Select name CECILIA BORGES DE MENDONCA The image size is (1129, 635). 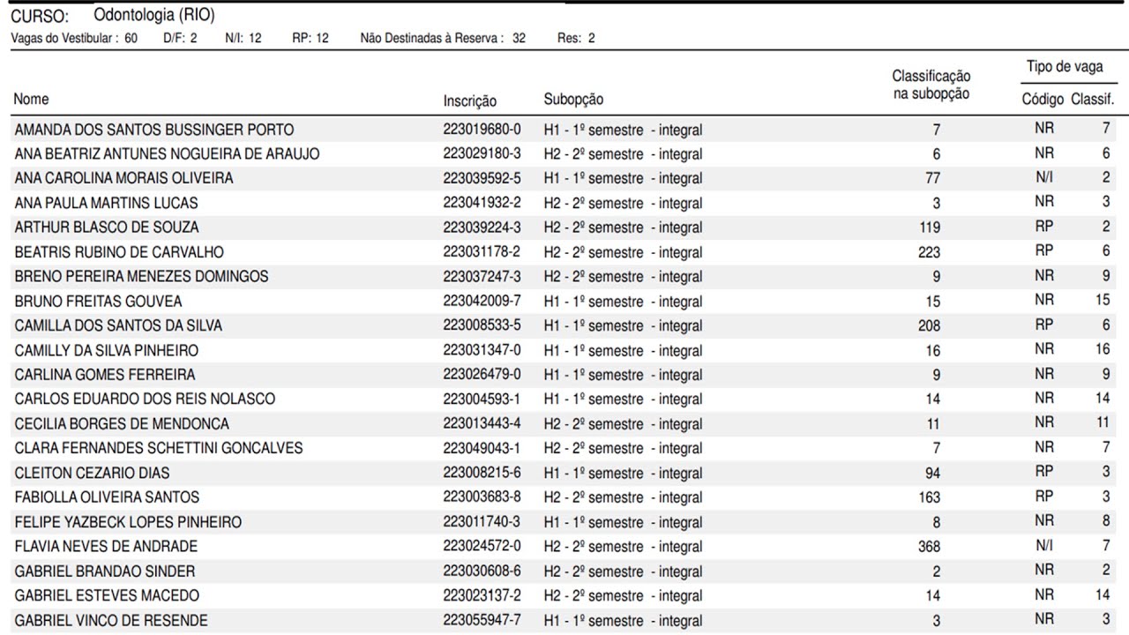click(x=122, y=423)
